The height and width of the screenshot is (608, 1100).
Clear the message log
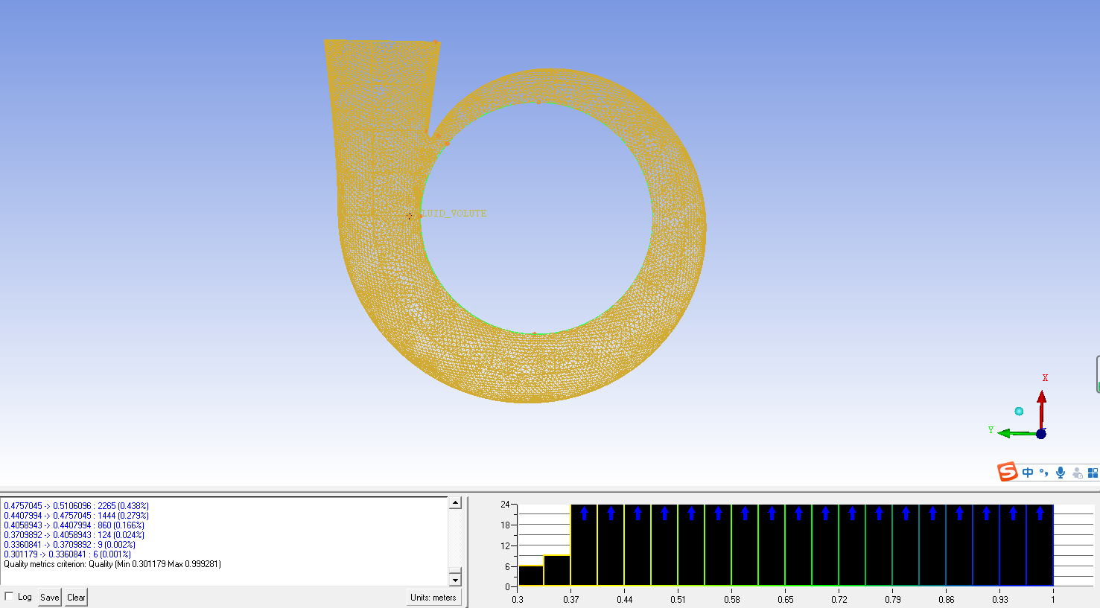point(76,598)
